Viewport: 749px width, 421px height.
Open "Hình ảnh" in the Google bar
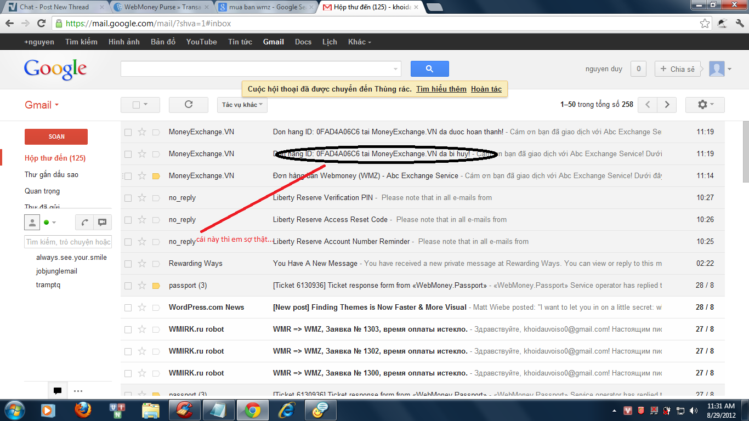[124, 42]
